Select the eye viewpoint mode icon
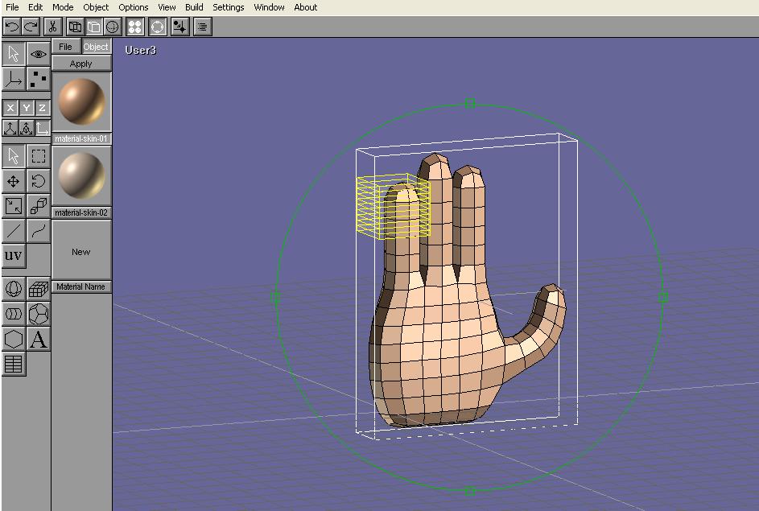Viewport: 759px width, 511px height. point(39,54)
